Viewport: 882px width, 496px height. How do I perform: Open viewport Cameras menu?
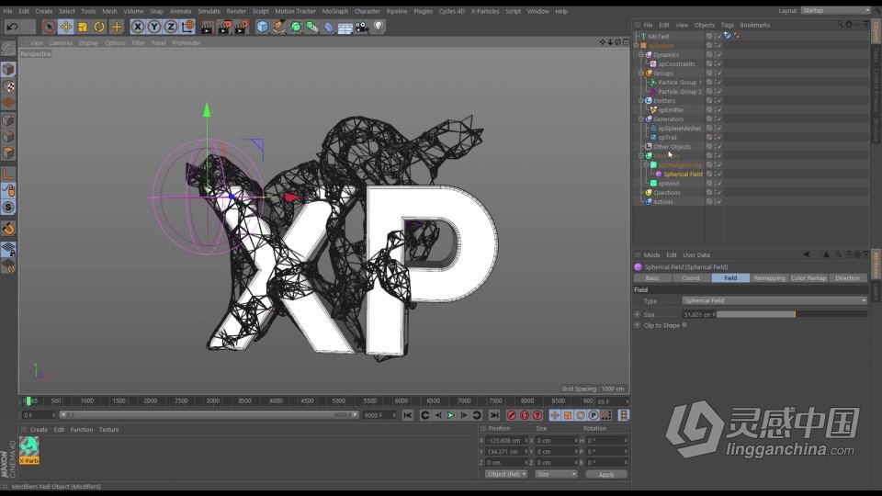pyautogui.click(x=61, y=43)
